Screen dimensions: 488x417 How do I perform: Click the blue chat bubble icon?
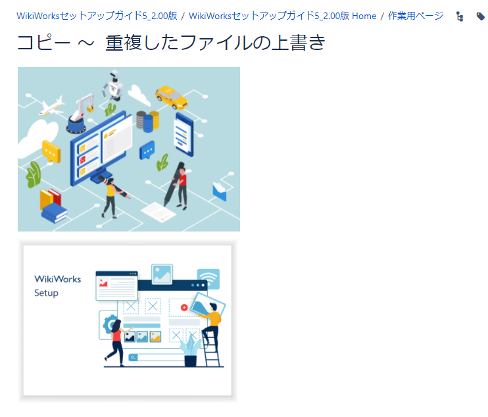[147, 150]
